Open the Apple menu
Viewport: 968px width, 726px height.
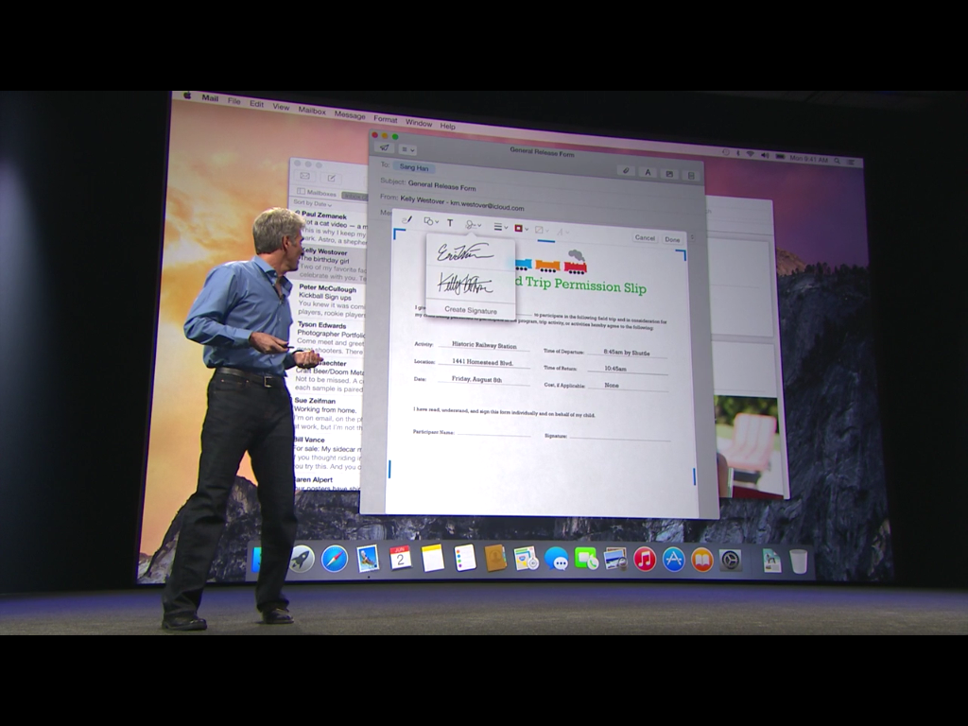tap(188, 95)
